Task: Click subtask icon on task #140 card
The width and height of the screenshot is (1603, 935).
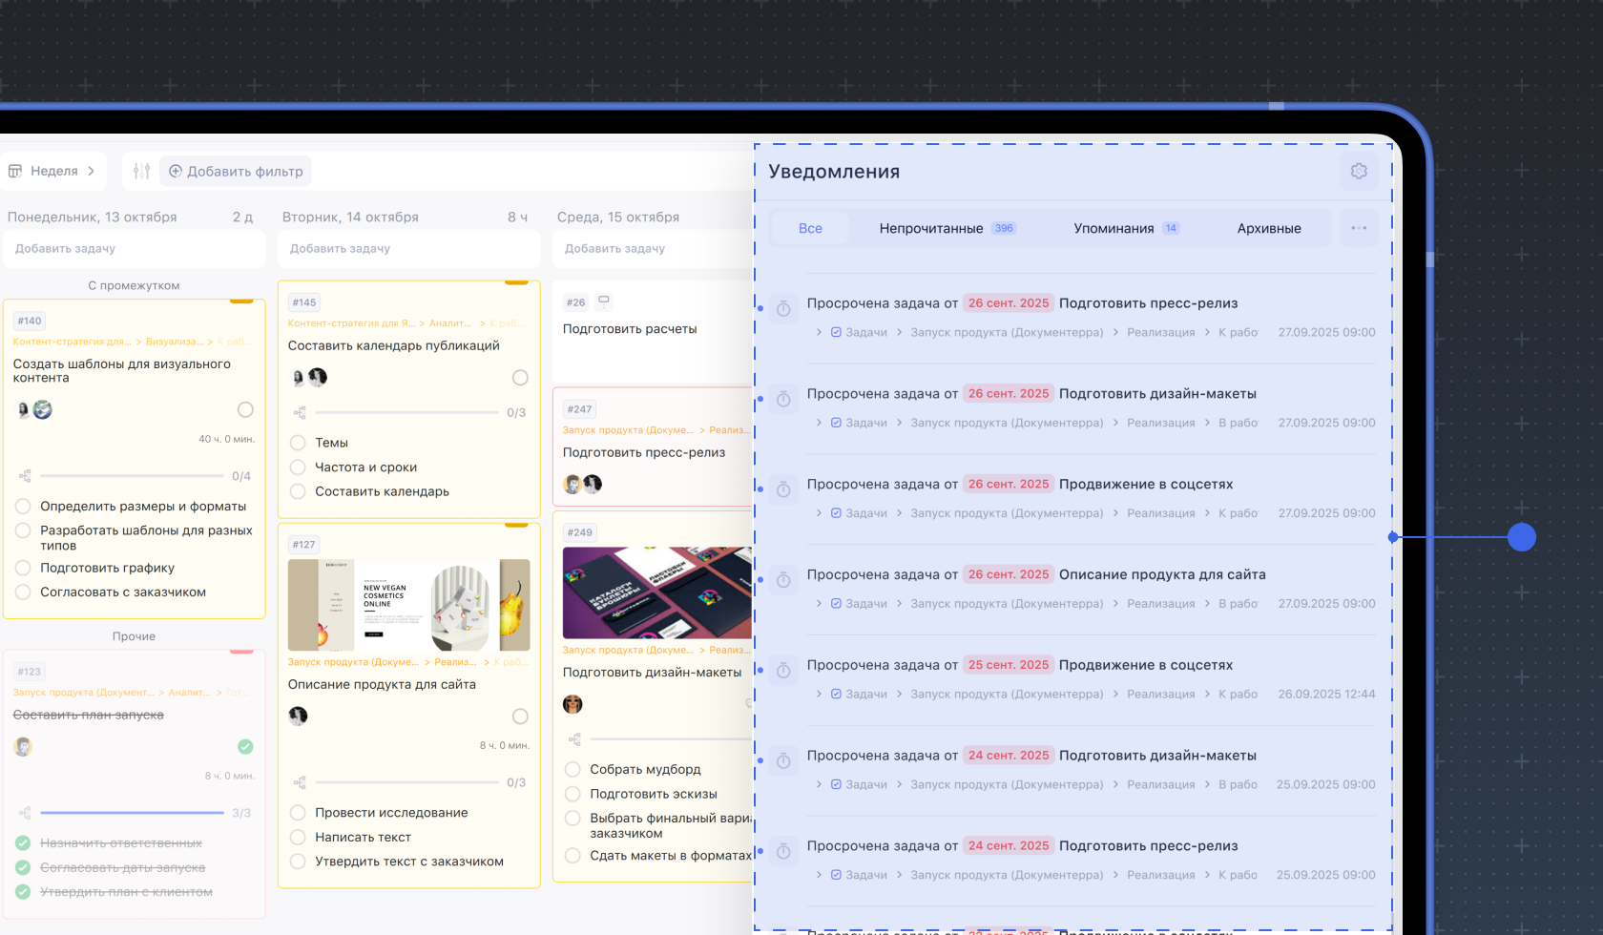Action: click(25, 475)
